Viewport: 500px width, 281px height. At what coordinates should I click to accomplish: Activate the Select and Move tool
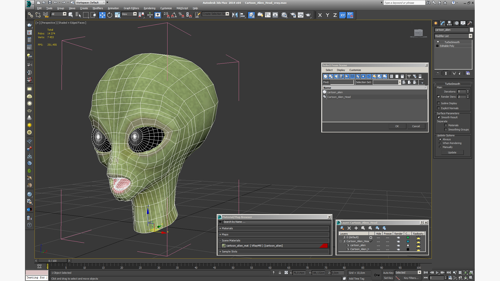click(102, 15)
